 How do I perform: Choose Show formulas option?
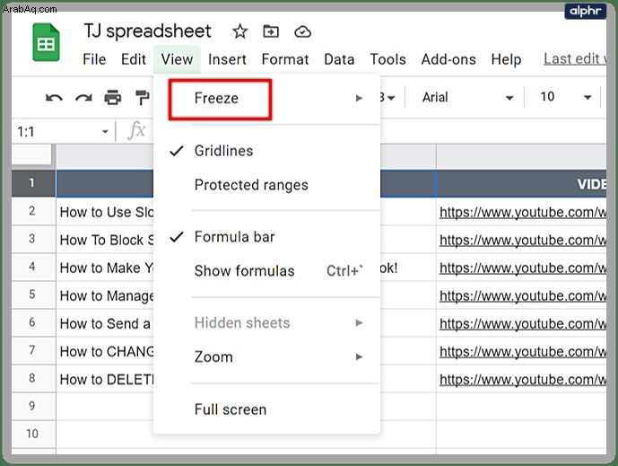[266, 270]
